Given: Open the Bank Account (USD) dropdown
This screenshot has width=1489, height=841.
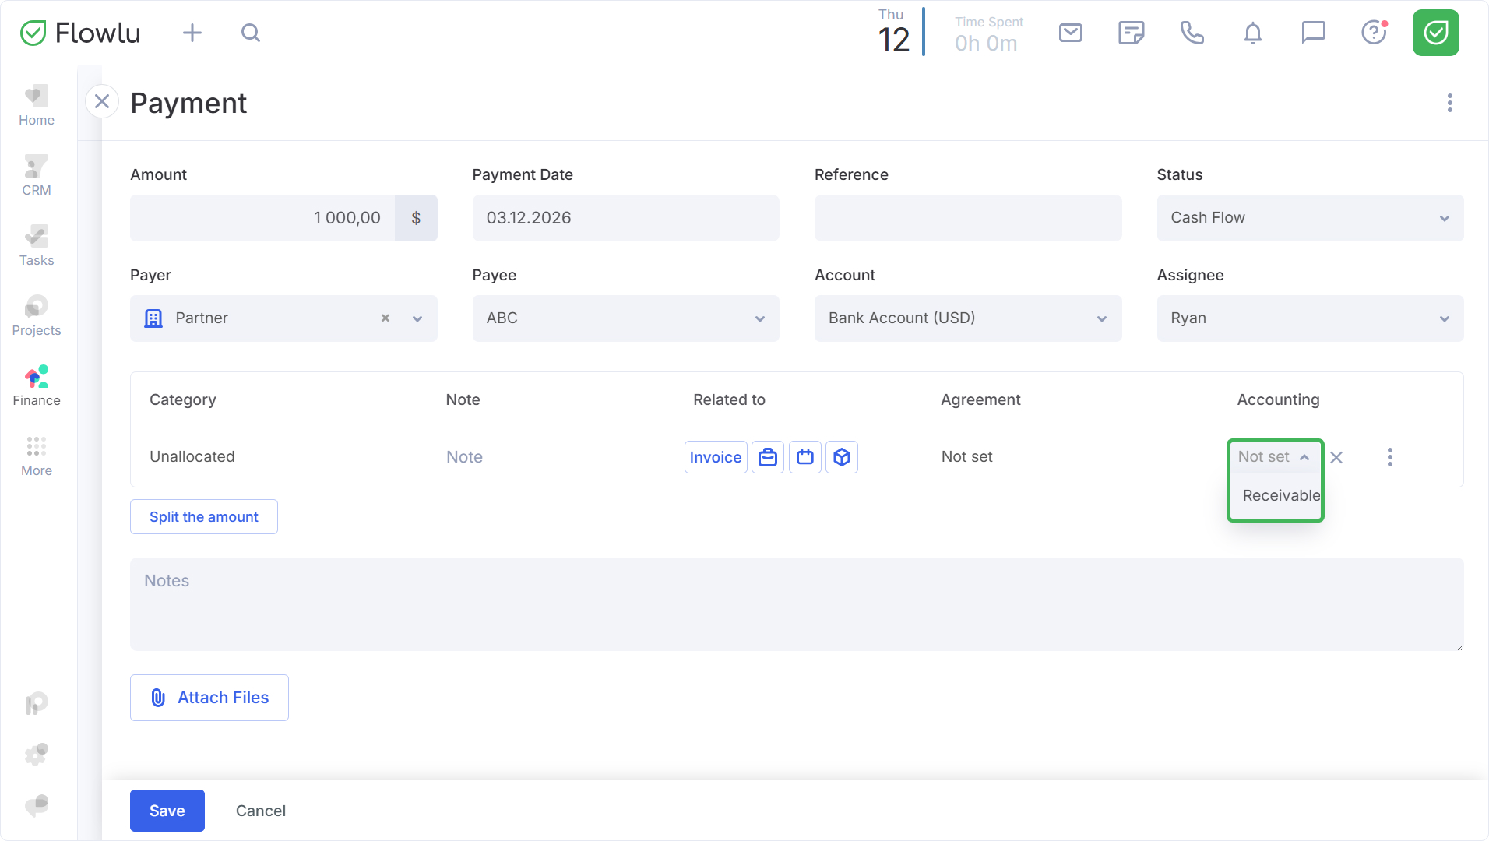Looking at the screenshot, I should (x=967, y=318).
